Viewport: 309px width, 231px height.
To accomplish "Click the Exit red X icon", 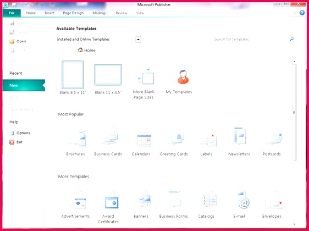I will tap(12, 142).
